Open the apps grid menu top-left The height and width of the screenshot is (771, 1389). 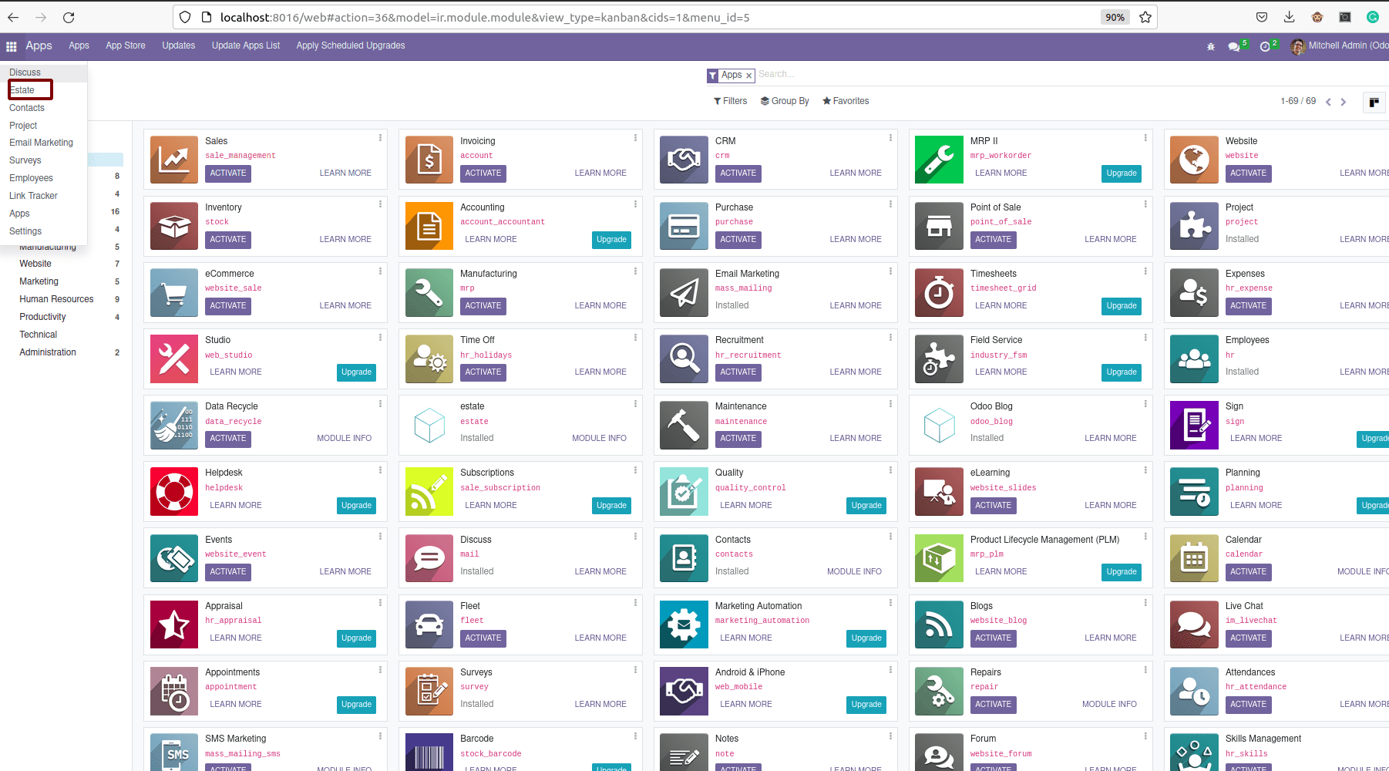click(x=12, y=45)
